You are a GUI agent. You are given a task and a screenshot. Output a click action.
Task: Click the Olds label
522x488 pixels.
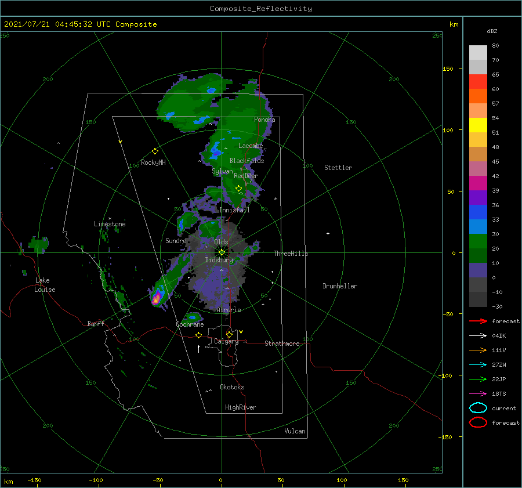click(221, 242)
